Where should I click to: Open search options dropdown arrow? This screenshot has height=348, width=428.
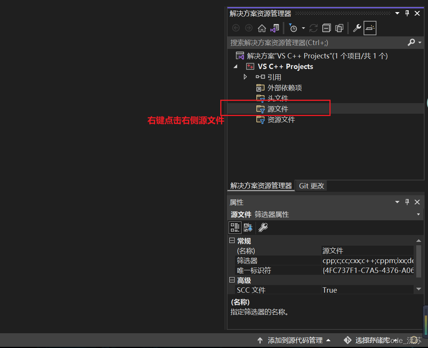click(x=420, y=42)
